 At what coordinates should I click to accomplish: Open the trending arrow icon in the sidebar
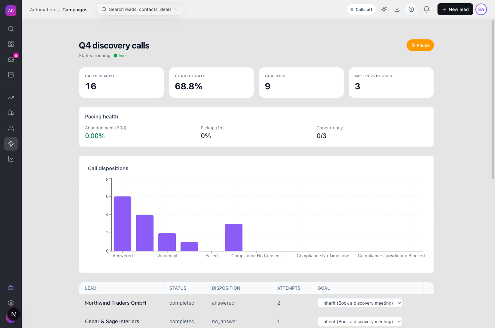point(11,98)
